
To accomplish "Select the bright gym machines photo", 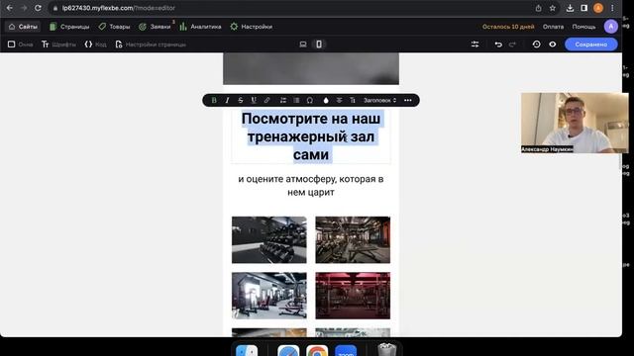I will [269, 296].
